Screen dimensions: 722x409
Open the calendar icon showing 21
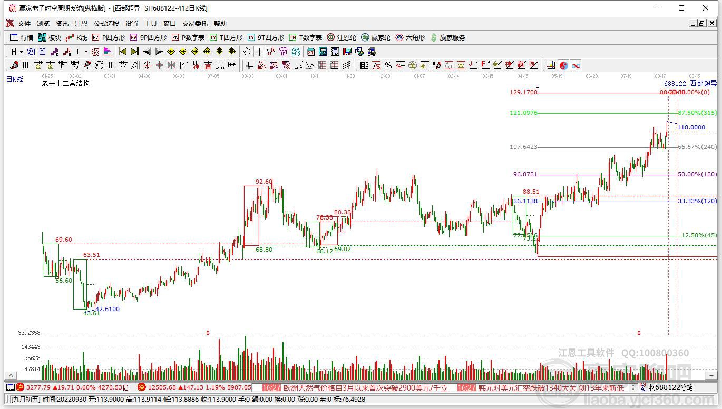[310, 52]
